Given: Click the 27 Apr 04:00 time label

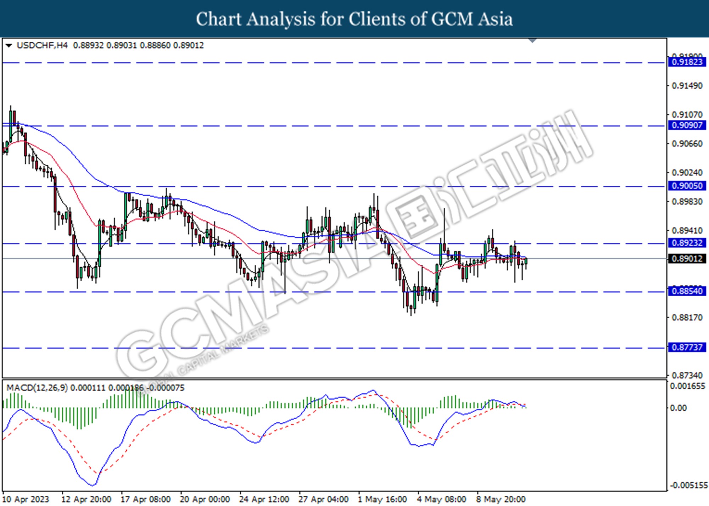Looking at the screenshot, I should (x=323, y=499).
